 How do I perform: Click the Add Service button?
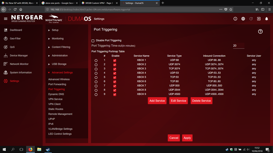click(157, 101)
